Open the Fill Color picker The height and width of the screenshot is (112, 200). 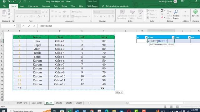38,16
